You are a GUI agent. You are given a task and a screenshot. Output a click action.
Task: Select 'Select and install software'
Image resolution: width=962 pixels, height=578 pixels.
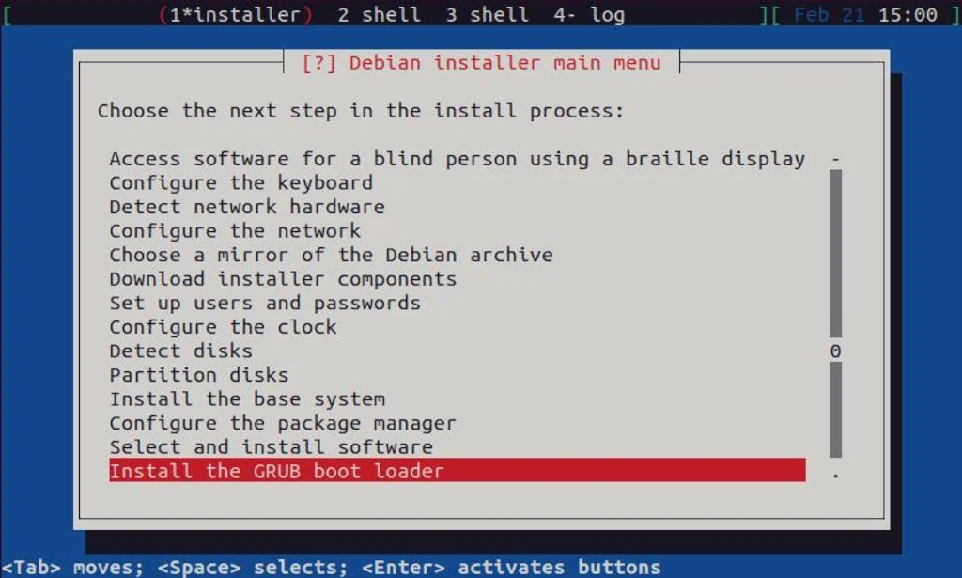[x=270, y=446]
